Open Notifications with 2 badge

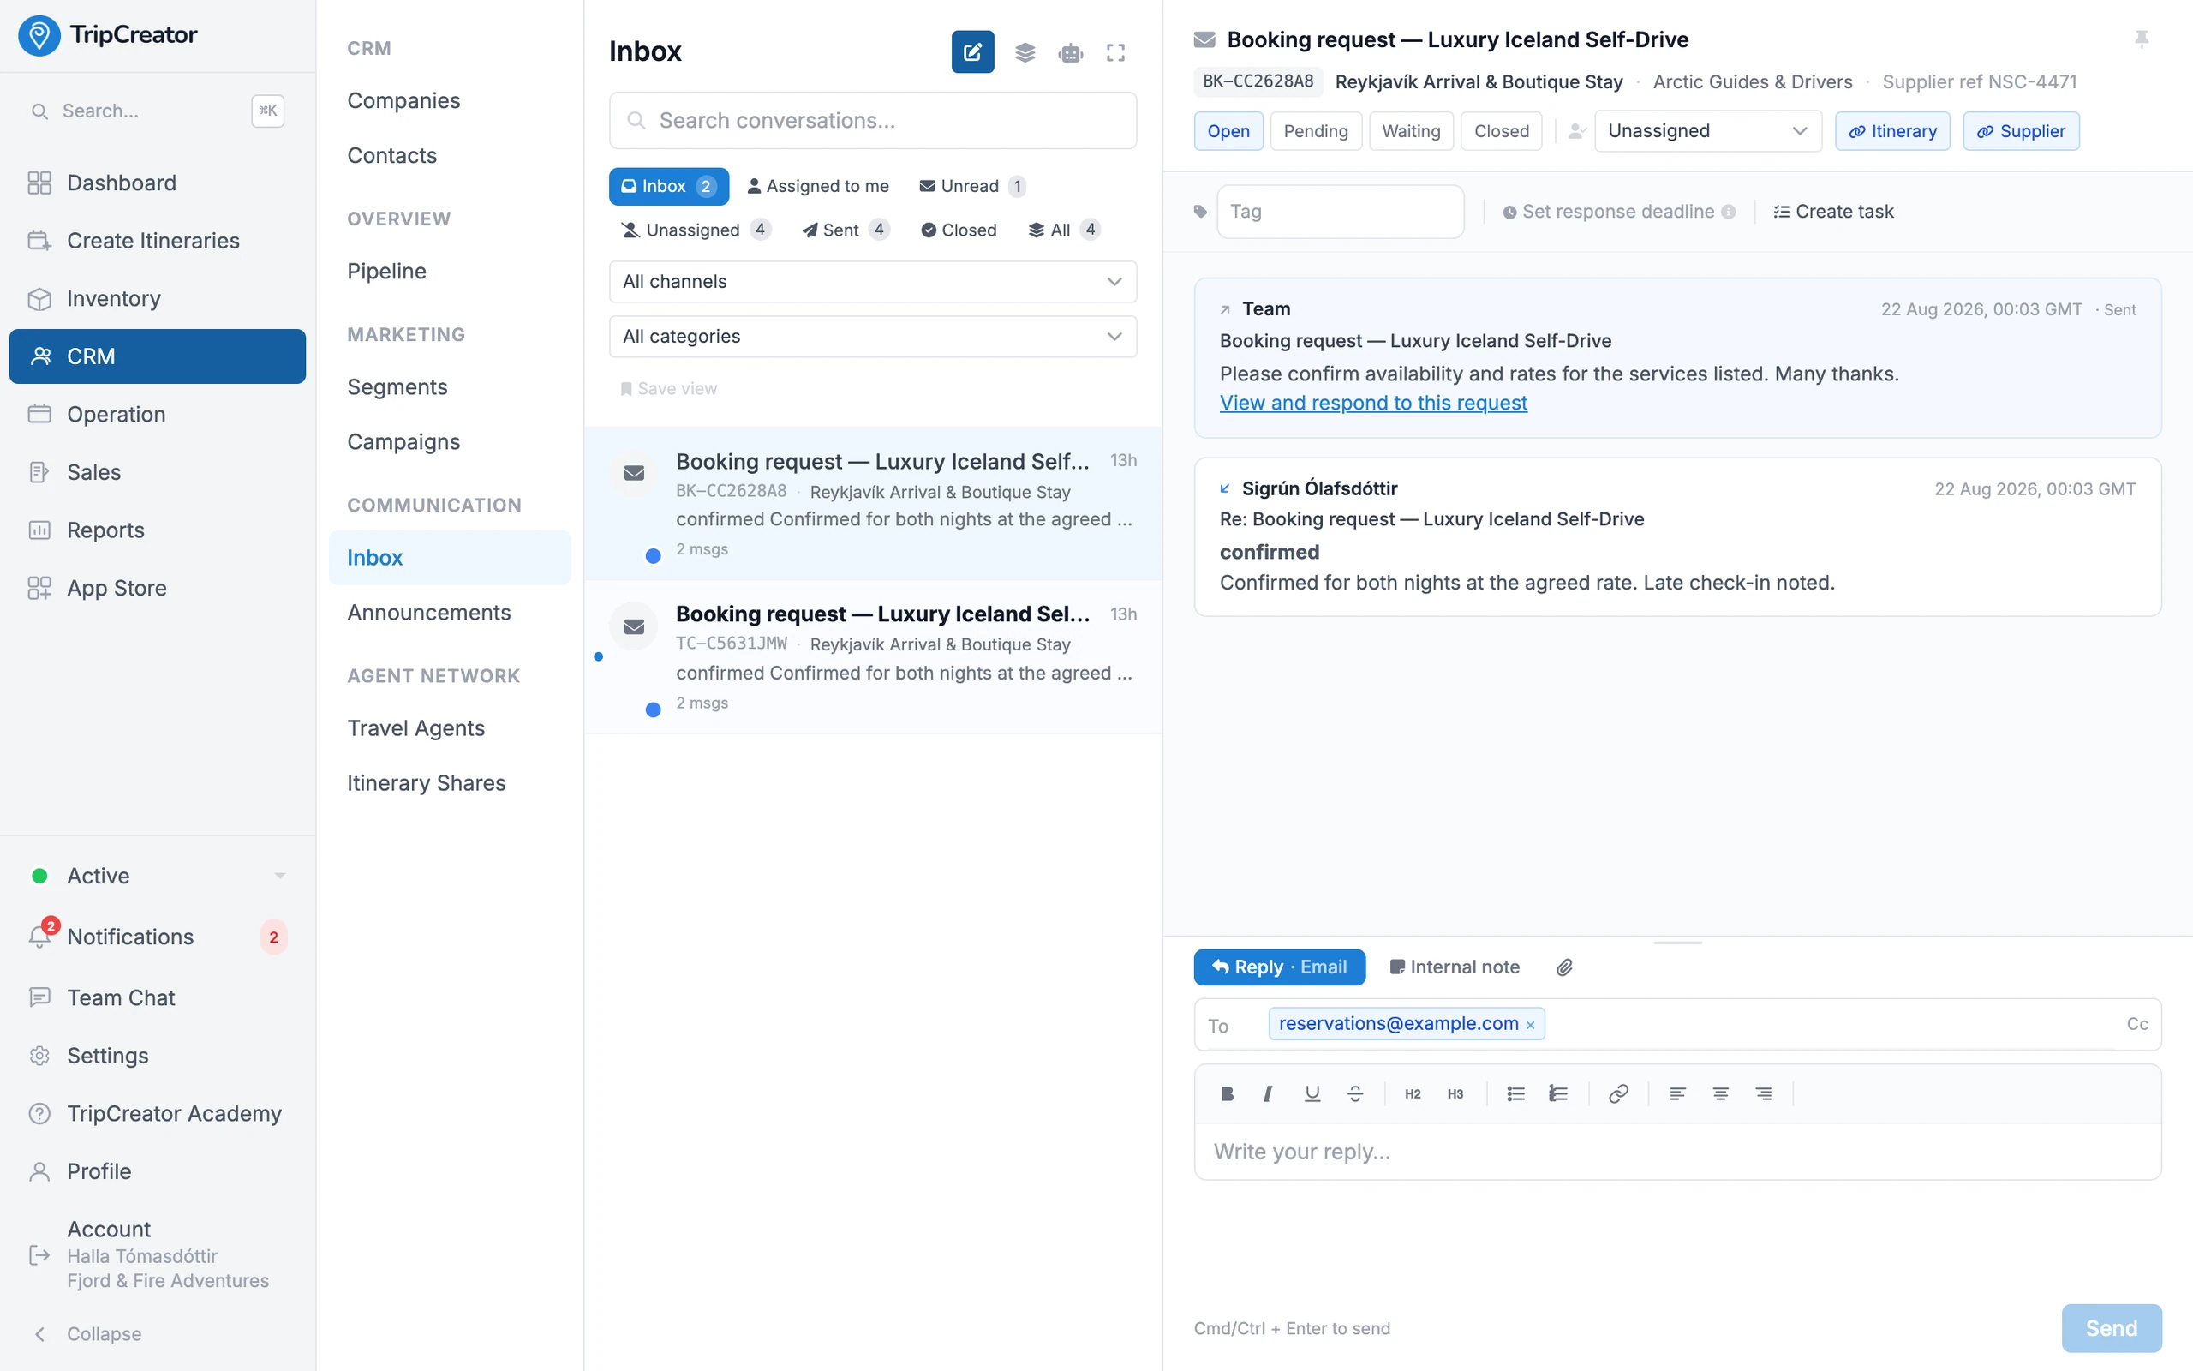158,937
